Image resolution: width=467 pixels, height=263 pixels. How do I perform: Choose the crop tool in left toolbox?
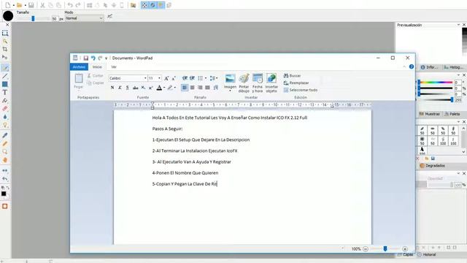click(x=5, y=49)
